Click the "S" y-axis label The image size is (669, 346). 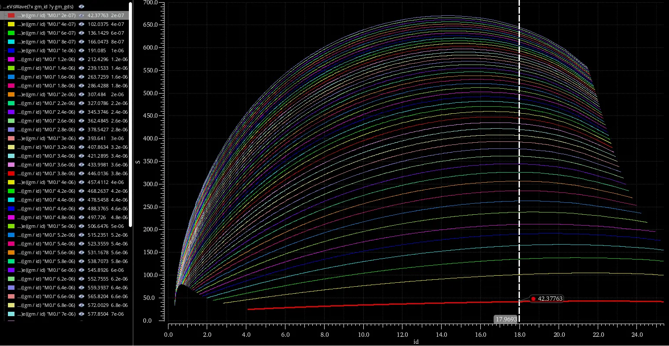(x=138, y=162)
